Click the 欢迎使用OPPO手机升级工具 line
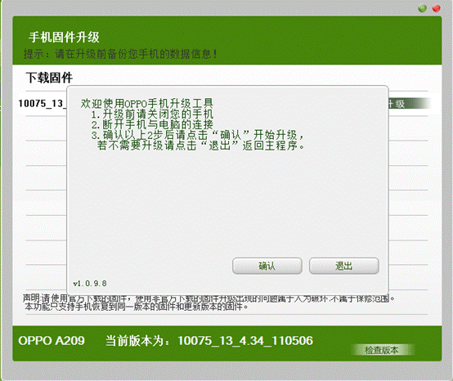Image resolution: width=453 pixels, height=381 pixels. point(146,103)
